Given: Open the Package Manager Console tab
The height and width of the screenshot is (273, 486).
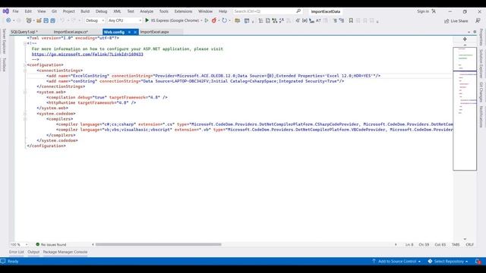Looking at the screenshot, I should (65, 252).
